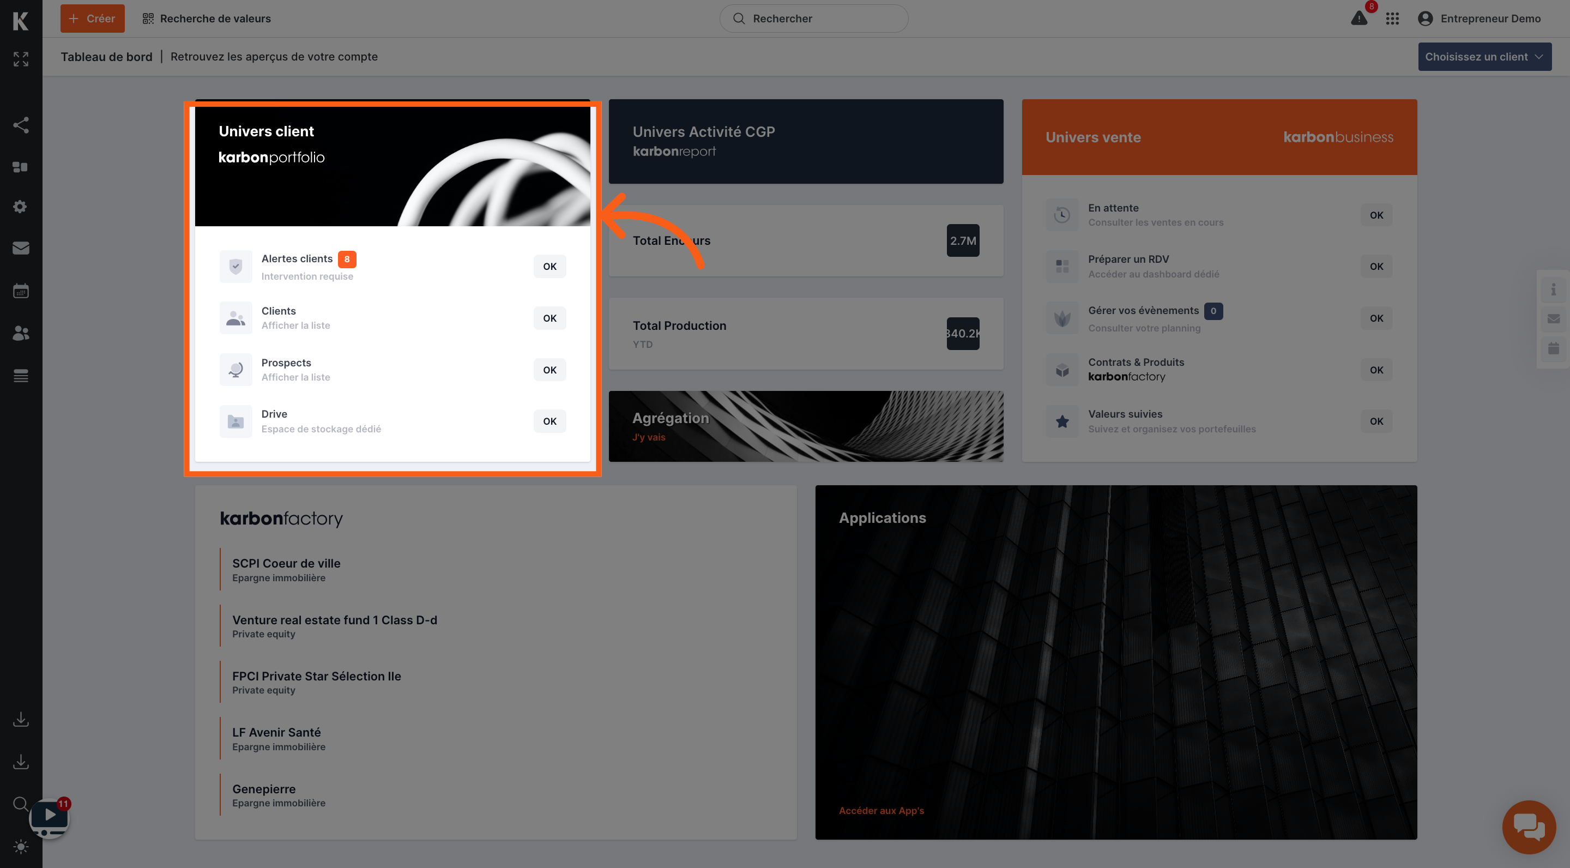
Task: Click the Préparer un RDV dashboard icon
Action: [x=1062, y=267]
